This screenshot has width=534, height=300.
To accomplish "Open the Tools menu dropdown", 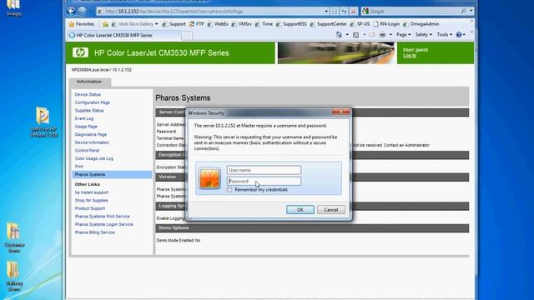I will click(445, 35).
